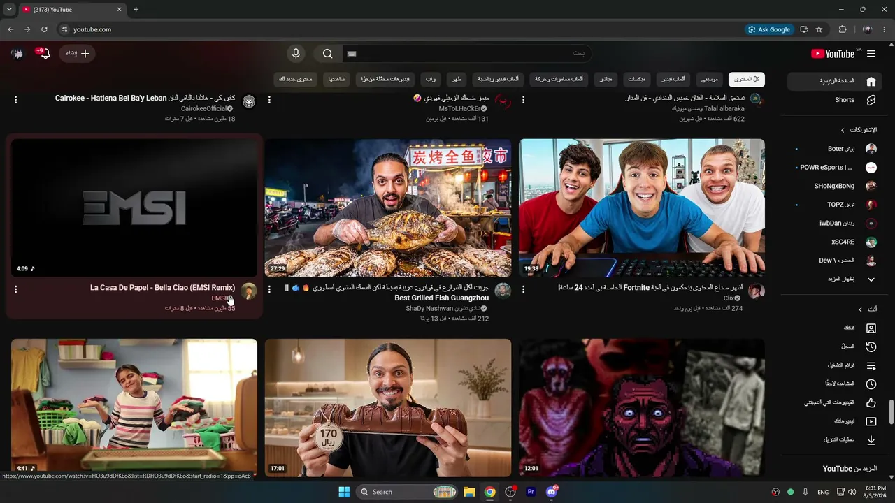The height and width of the screenshot is (503, 895).
Task: Select the Mixes (ميكسات) filter chip
Action: point(637,79)
